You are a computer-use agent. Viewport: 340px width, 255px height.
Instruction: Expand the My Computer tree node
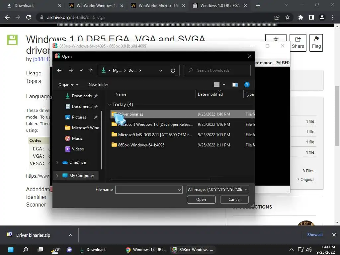pos(57,176)
